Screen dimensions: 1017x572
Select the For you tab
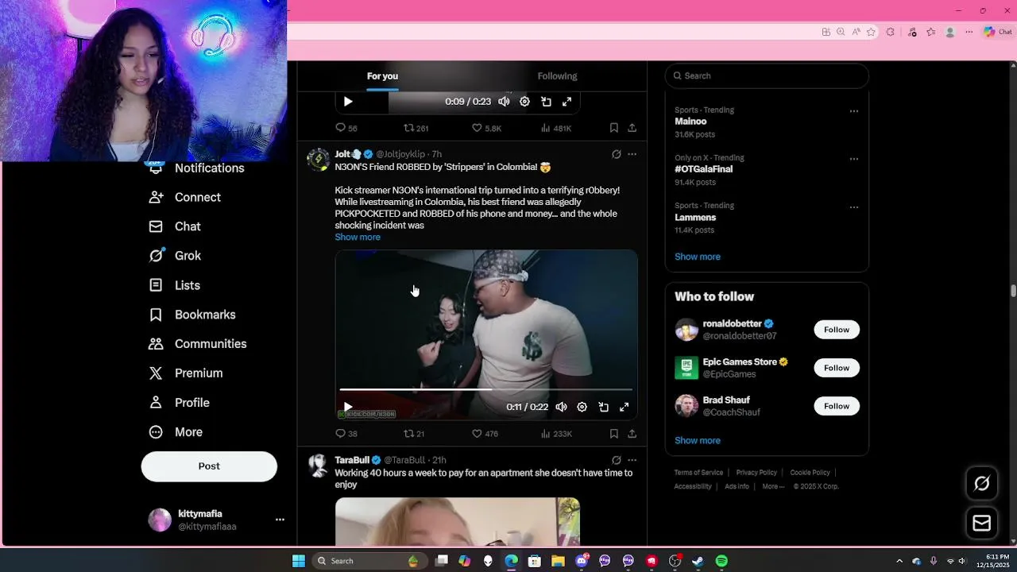382,76
